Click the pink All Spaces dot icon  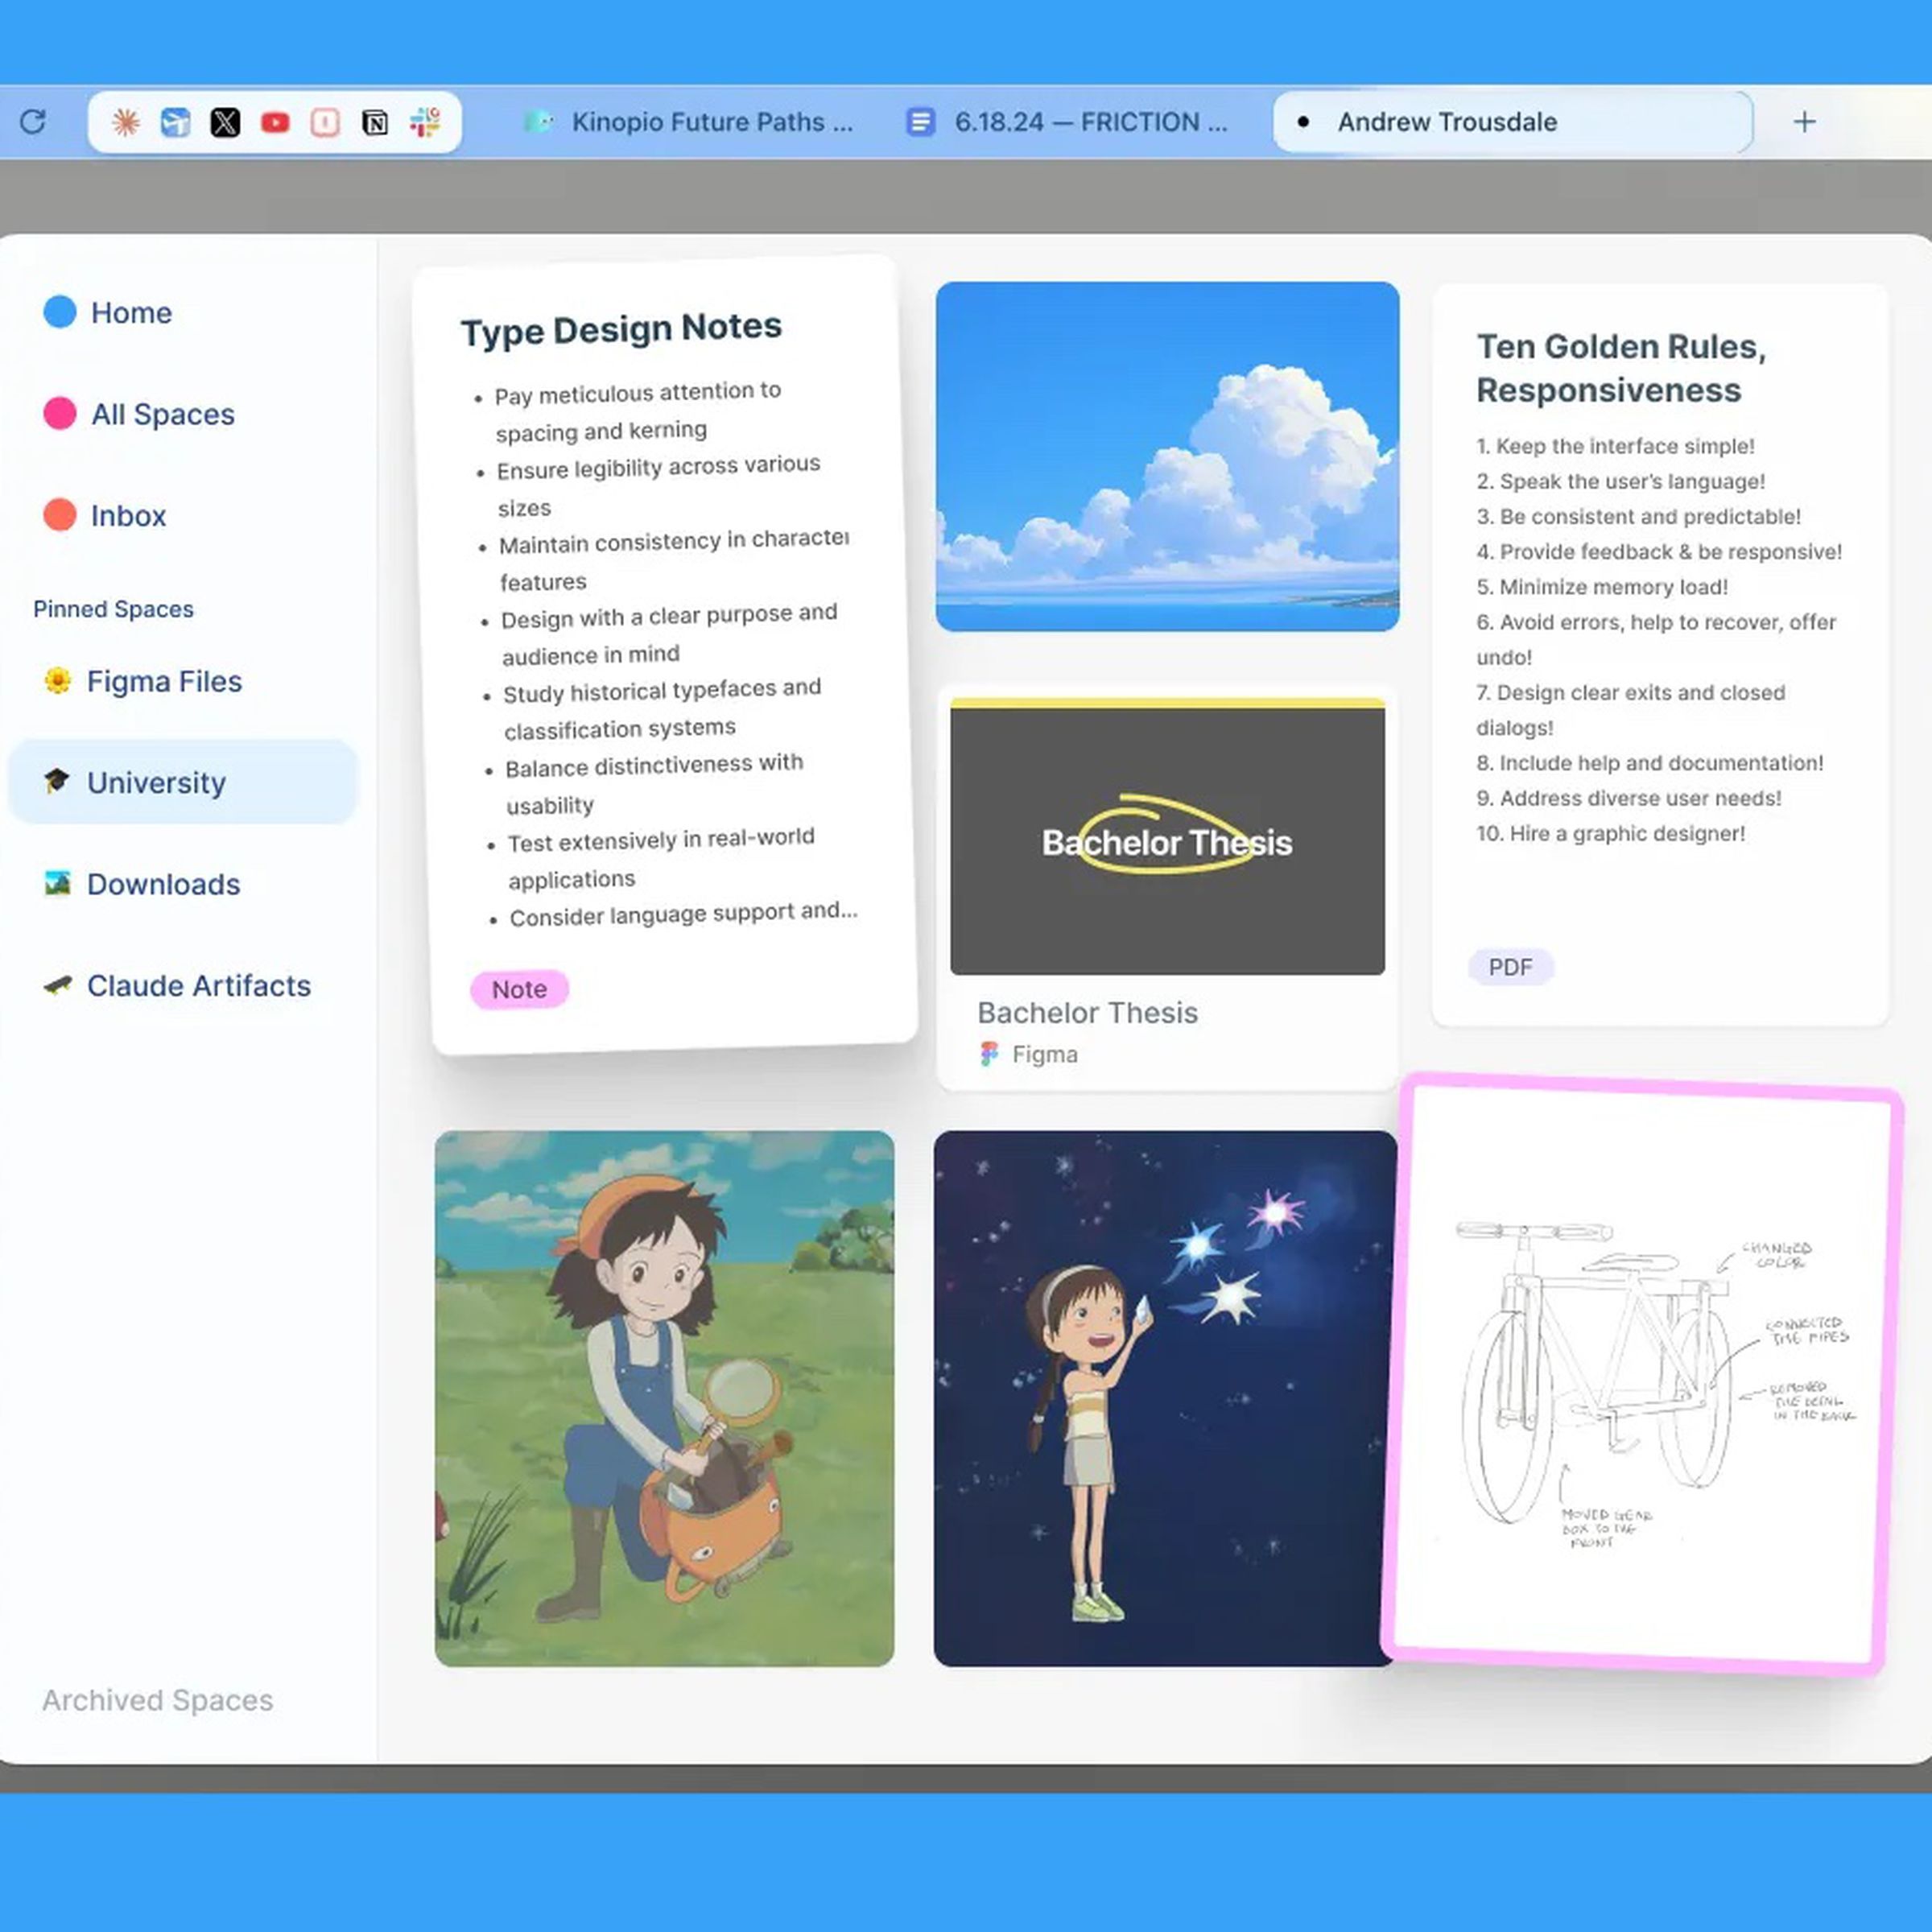coord(60,413)
